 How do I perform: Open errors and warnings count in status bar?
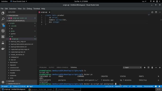[x=30, y=86]
